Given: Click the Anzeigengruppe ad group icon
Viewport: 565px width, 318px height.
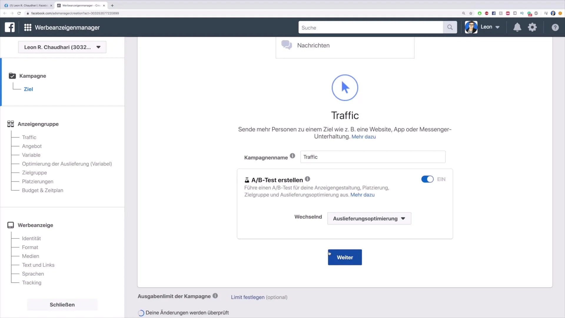Looking at the screenshot, I should [x=11, y=123].
